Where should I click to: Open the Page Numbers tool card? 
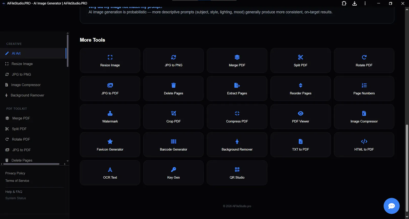point(364,89)
